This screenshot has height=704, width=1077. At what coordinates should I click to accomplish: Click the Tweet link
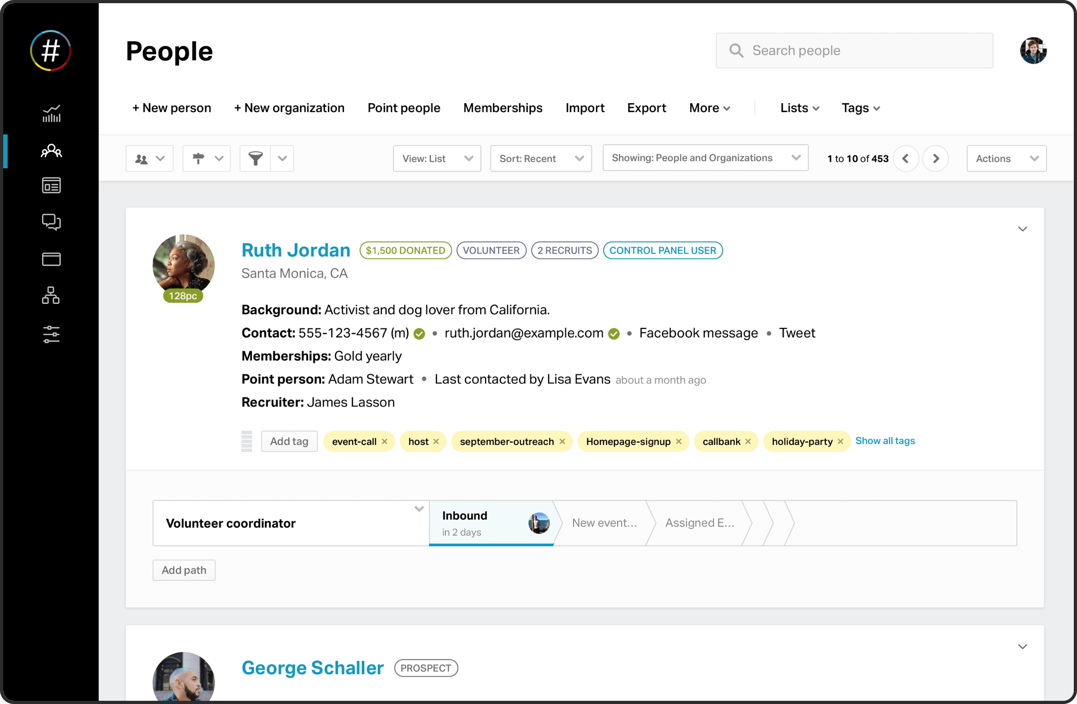click(x=797, y=333)
